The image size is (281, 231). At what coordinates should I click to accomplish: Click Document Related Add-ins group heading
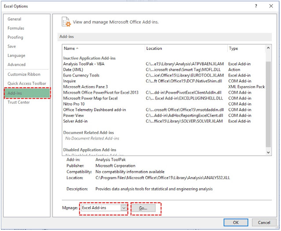pos(89,133)
